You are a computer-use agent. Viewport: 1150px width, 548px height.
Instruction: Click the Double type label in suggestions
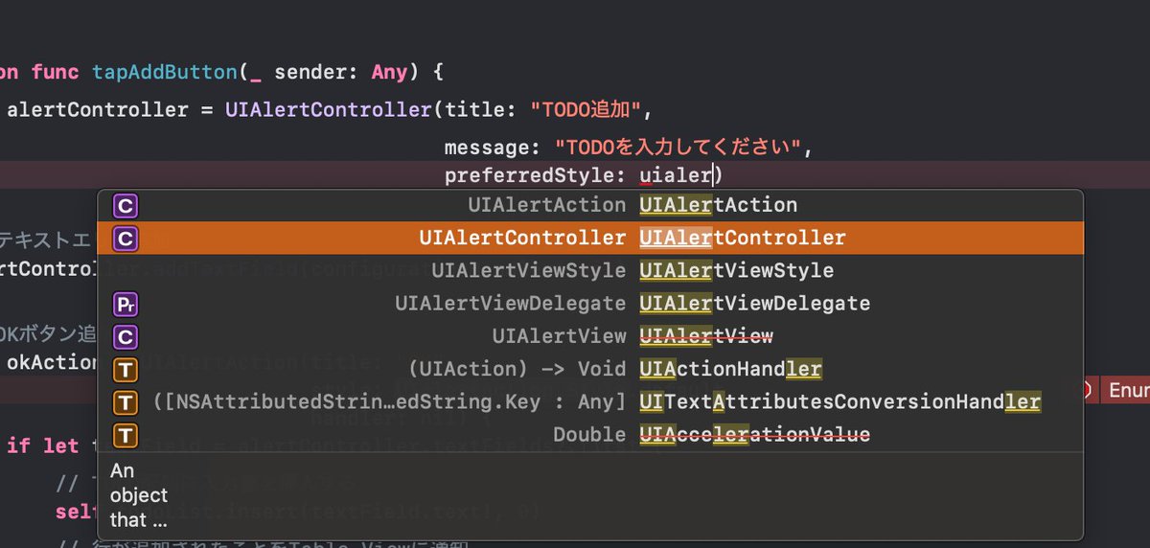(x=589, y=436)
